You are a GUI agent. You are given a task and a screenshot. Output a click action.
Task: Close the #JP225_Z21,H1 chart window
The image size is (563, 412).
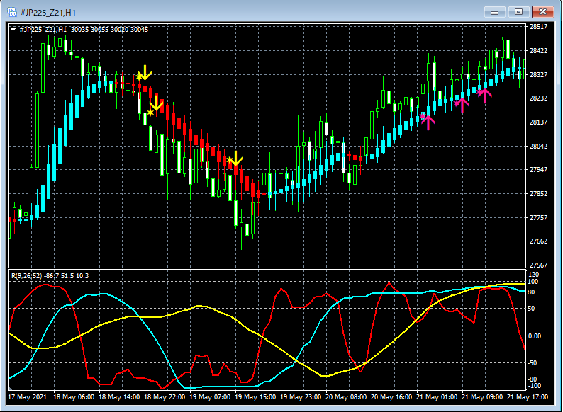click(542, 12)
